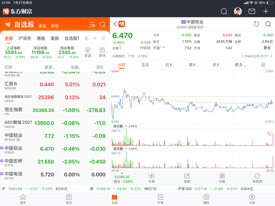This screenshot has height=206, width=275.
Task: Switch to 全部 watchlist tab
Action: pos(9,38)
